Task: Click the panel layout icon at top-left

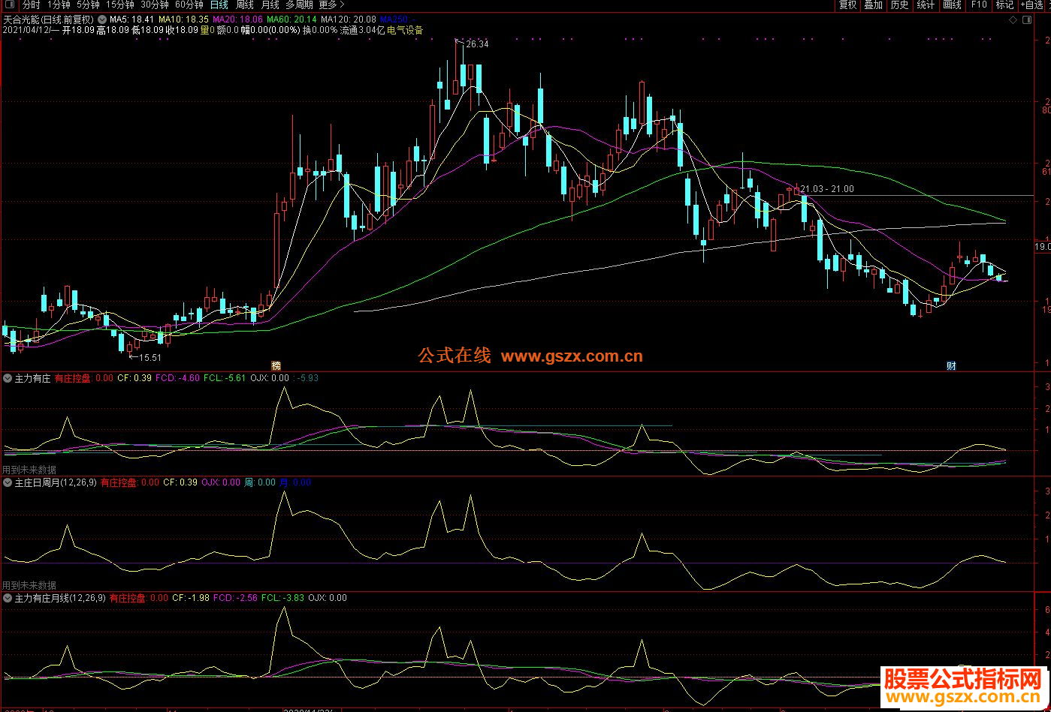Action: (10, 5)
